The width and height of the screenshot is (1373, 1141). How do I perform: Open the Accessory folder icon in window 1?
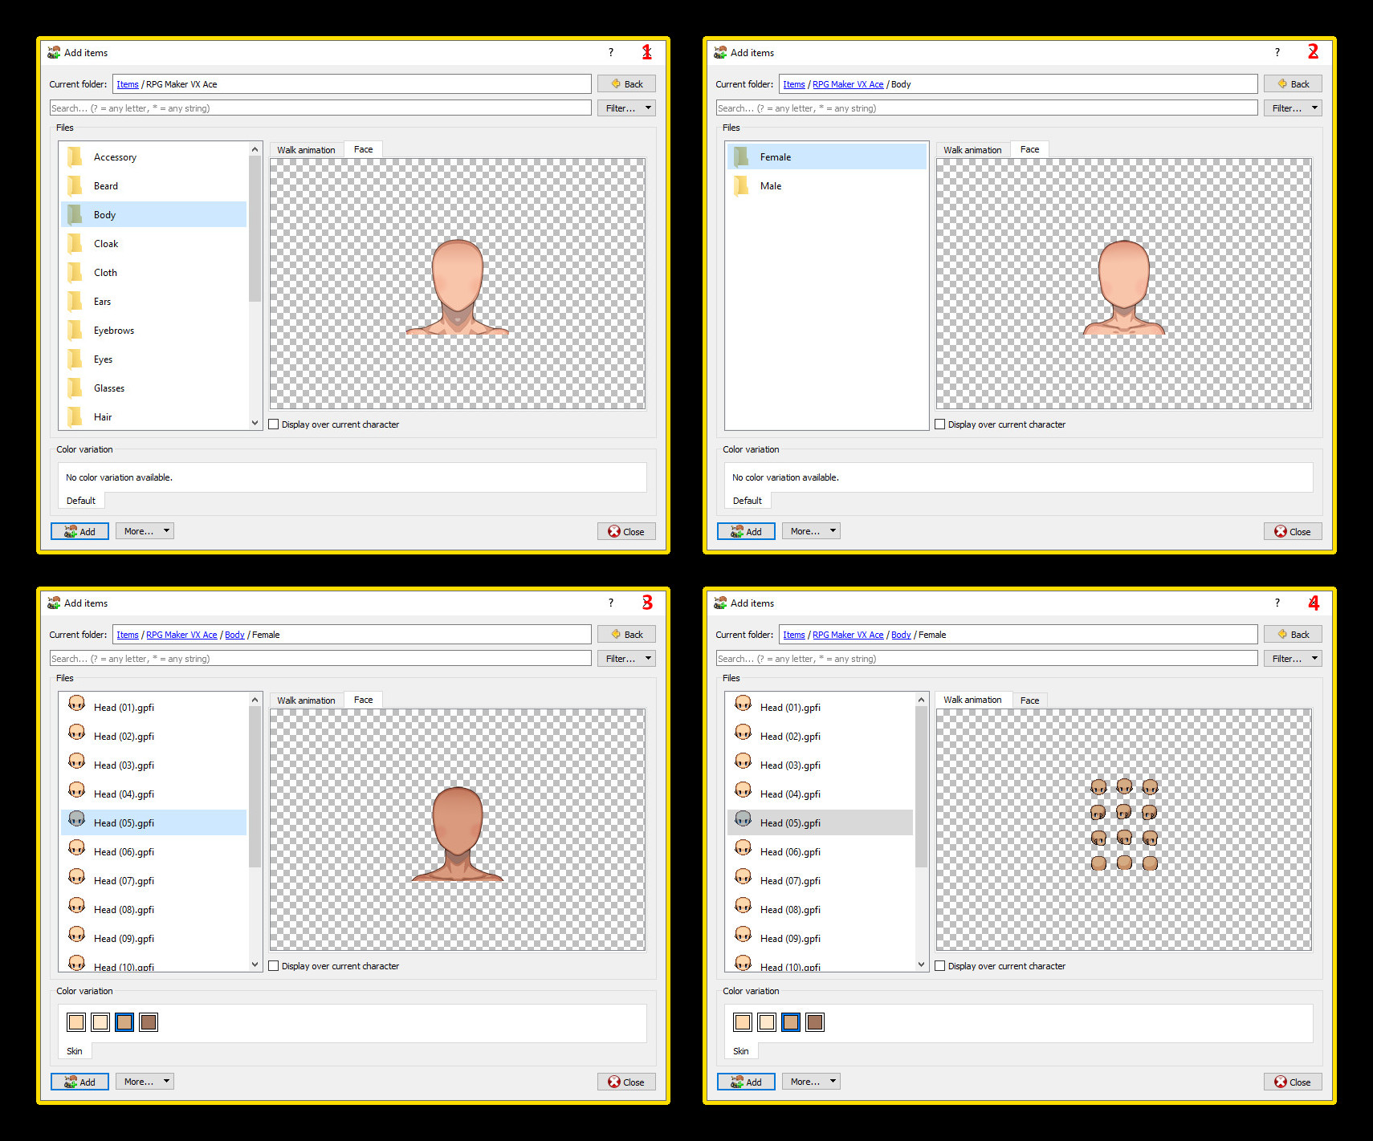tap(75, 156)
